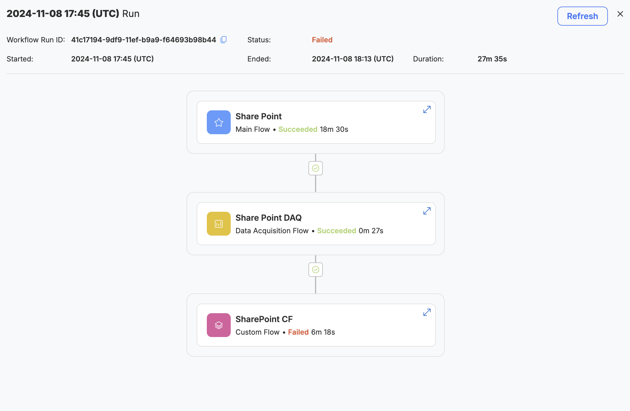Click the Workflow Run ID value
This screenshot has height=411, width=630.
(143, 40)
